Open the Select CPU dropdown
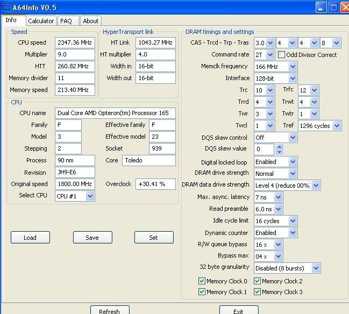The width and height of the screenshot is (349, 314). (x=75, y=196)
